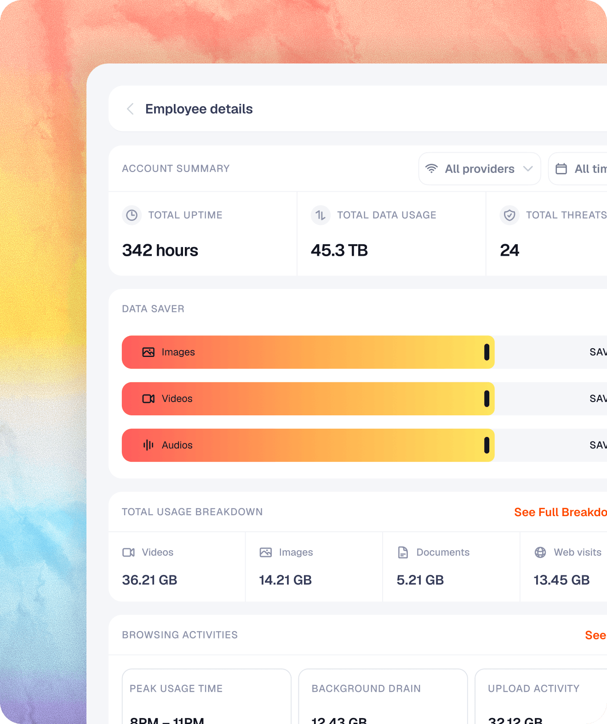Click the Videos label in Data Saver
Viewport: 607px width, 724px height.
tap(177, 398)
